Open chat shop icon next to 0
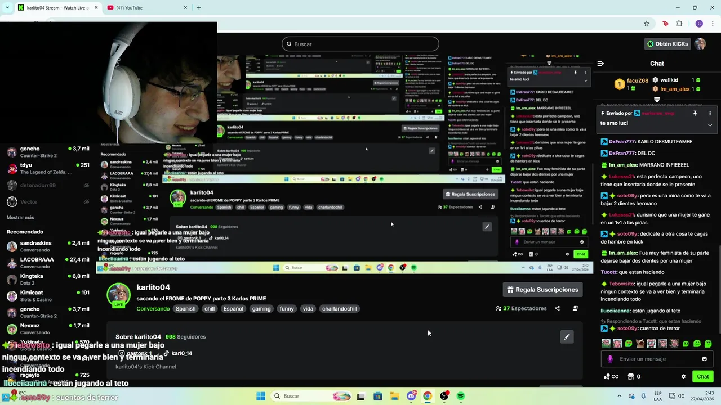The width and height of the screenshot is (721, 405). [x=631, y=377]
